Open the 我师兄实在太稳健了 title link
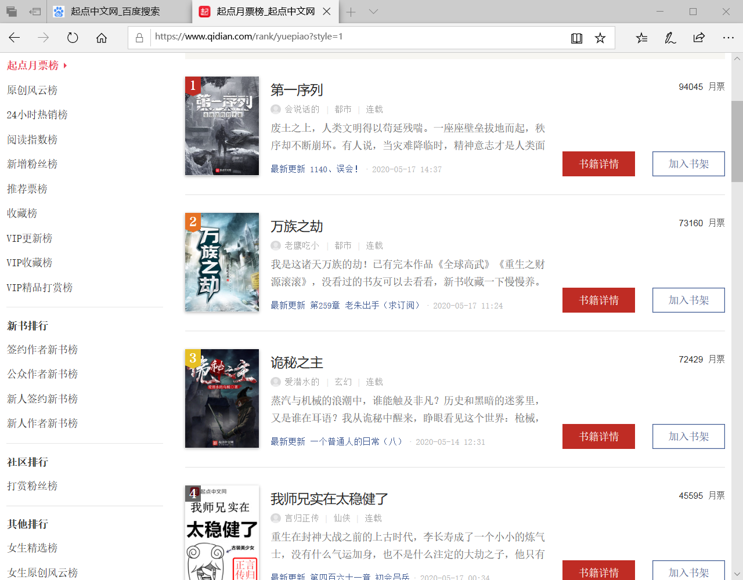 (329, 499)
